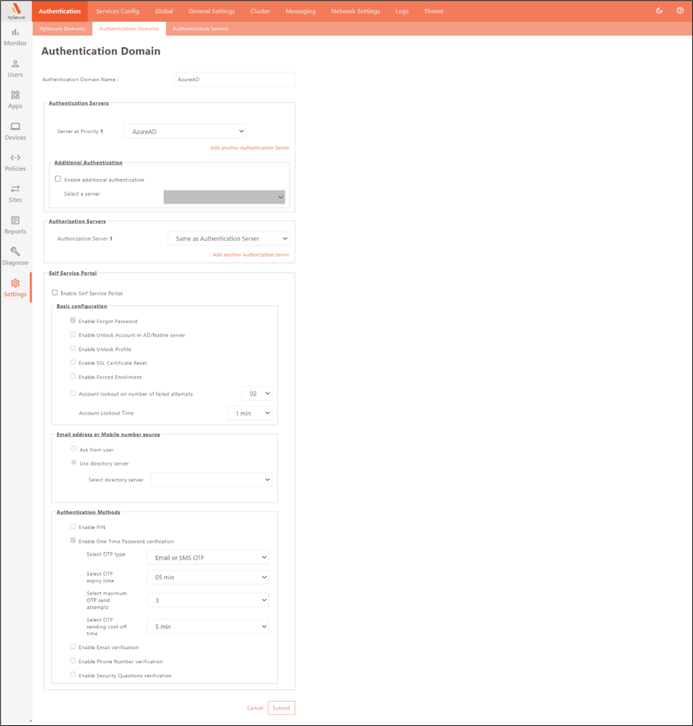Expand Authorization Server 1 dropdown
This screenshot has width=693, height=726.
(x=228, y=239)
